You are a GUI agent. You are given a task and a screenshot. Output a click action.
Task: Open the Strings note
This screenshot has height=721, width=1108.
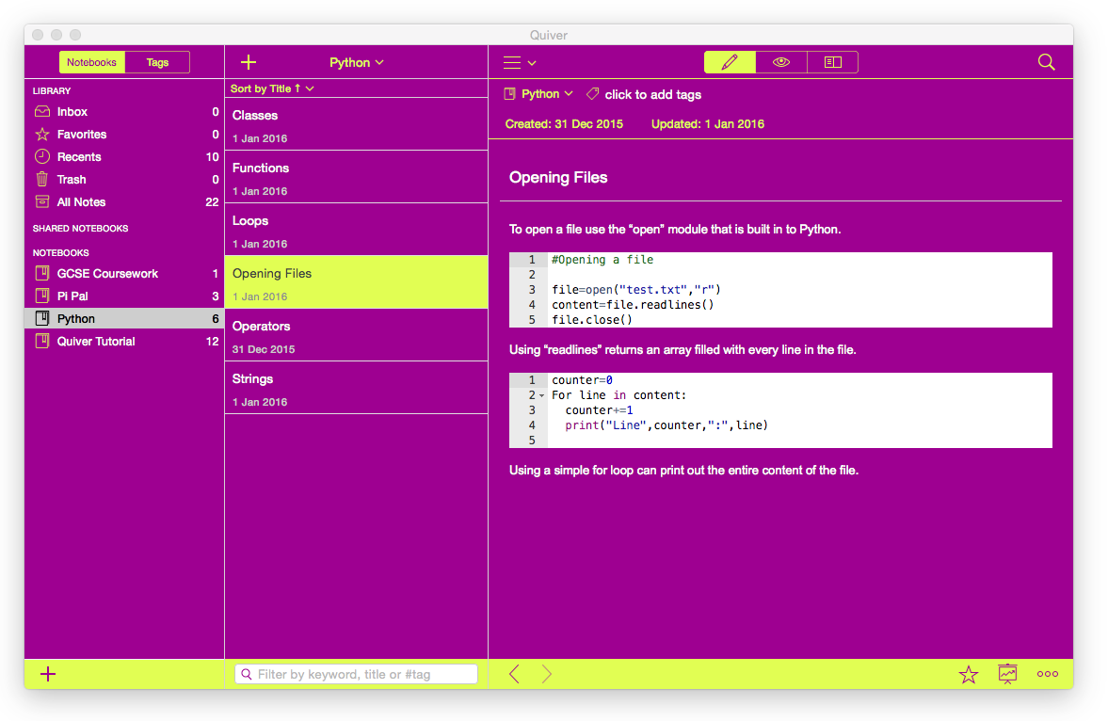[x=356, y=388]
